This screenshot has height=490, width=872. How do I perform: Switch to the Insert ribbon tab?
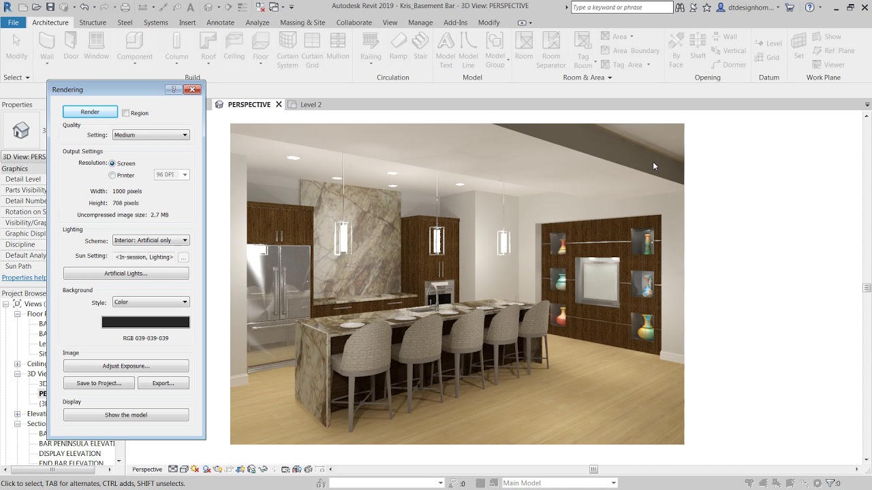[x=187, y=22]
